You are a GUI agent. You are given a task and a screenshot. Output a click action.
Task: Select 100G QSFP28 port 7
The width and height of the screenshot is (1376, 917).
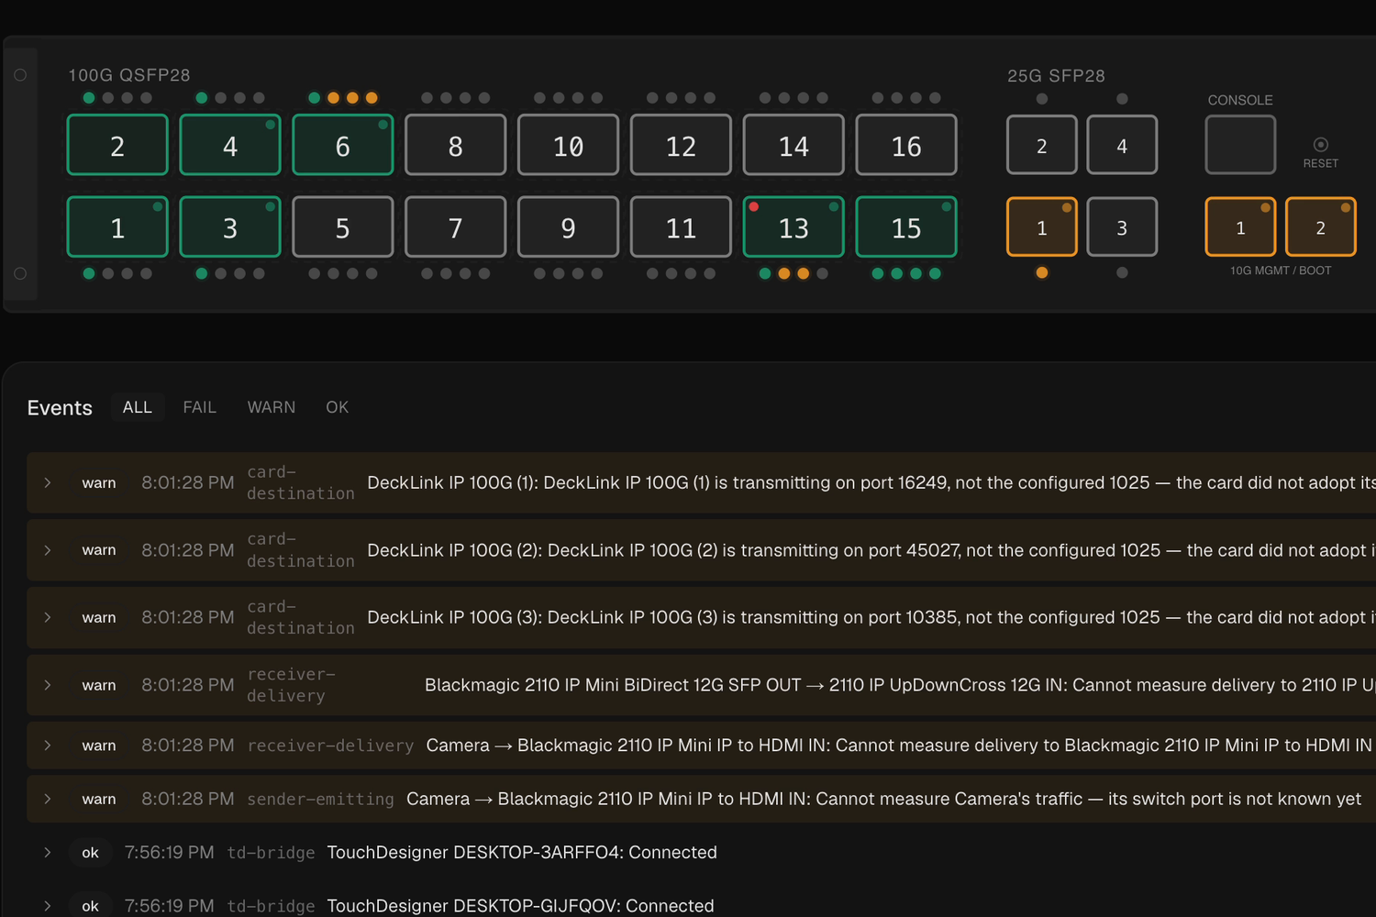click(456, 226)
